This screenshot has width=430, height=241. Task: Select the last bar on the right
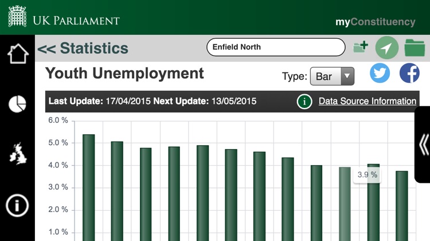[402, 206]
